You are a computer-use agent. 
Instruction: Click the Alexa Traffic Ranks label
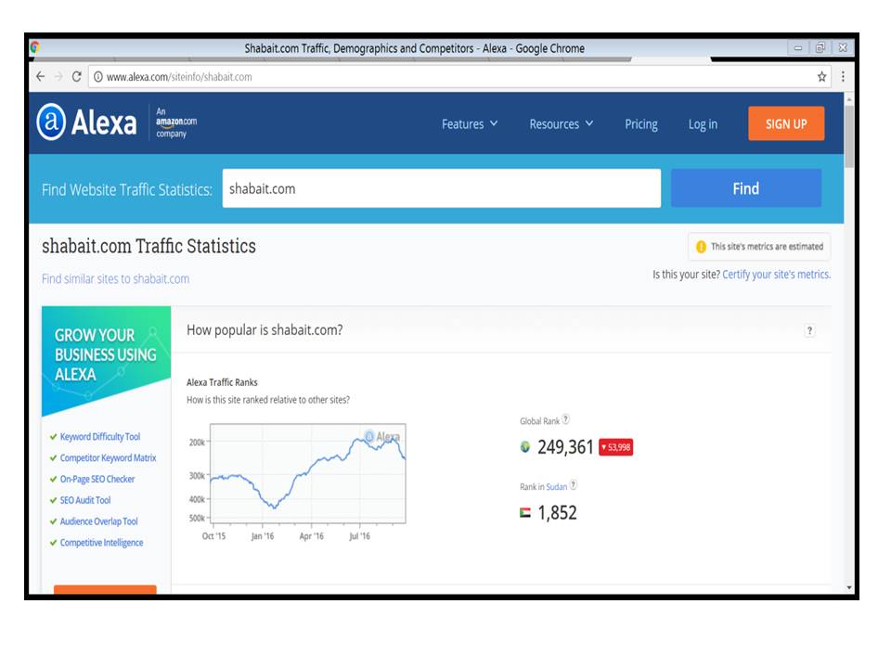(222, 382)
